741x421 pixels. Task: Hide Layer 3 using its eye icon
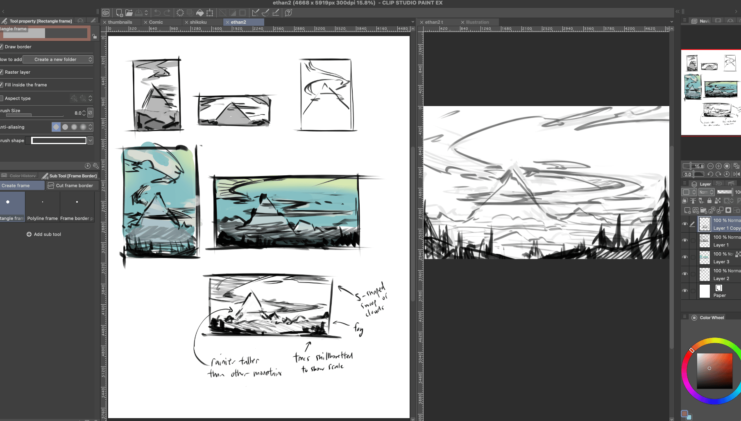pos(684,257)
